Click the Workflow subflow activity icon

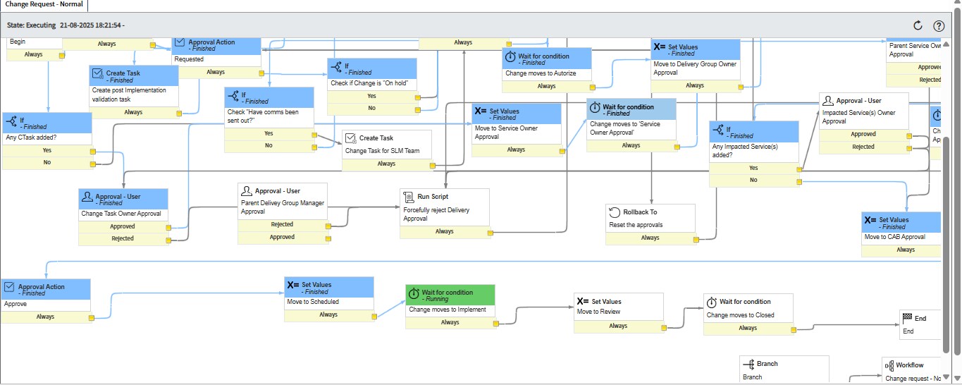tap(889, 365)
